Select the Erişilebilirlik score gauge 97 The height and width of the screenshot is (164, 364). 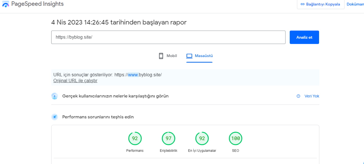tap(169, 139)
